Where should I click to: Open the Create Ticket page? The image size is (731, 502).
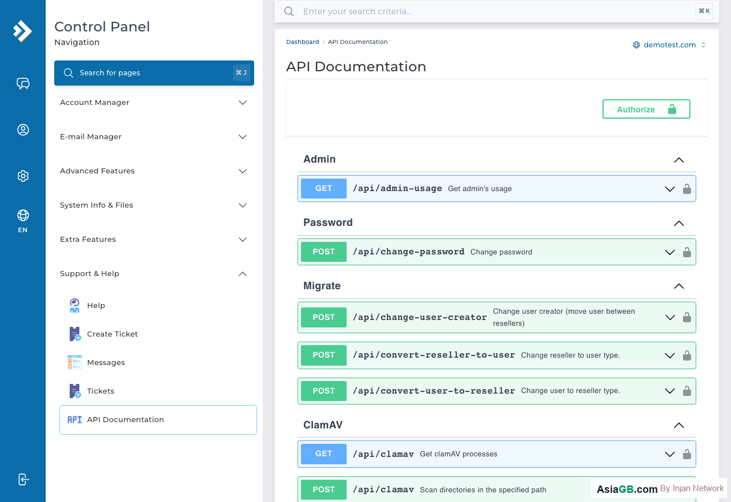(158, 334)
